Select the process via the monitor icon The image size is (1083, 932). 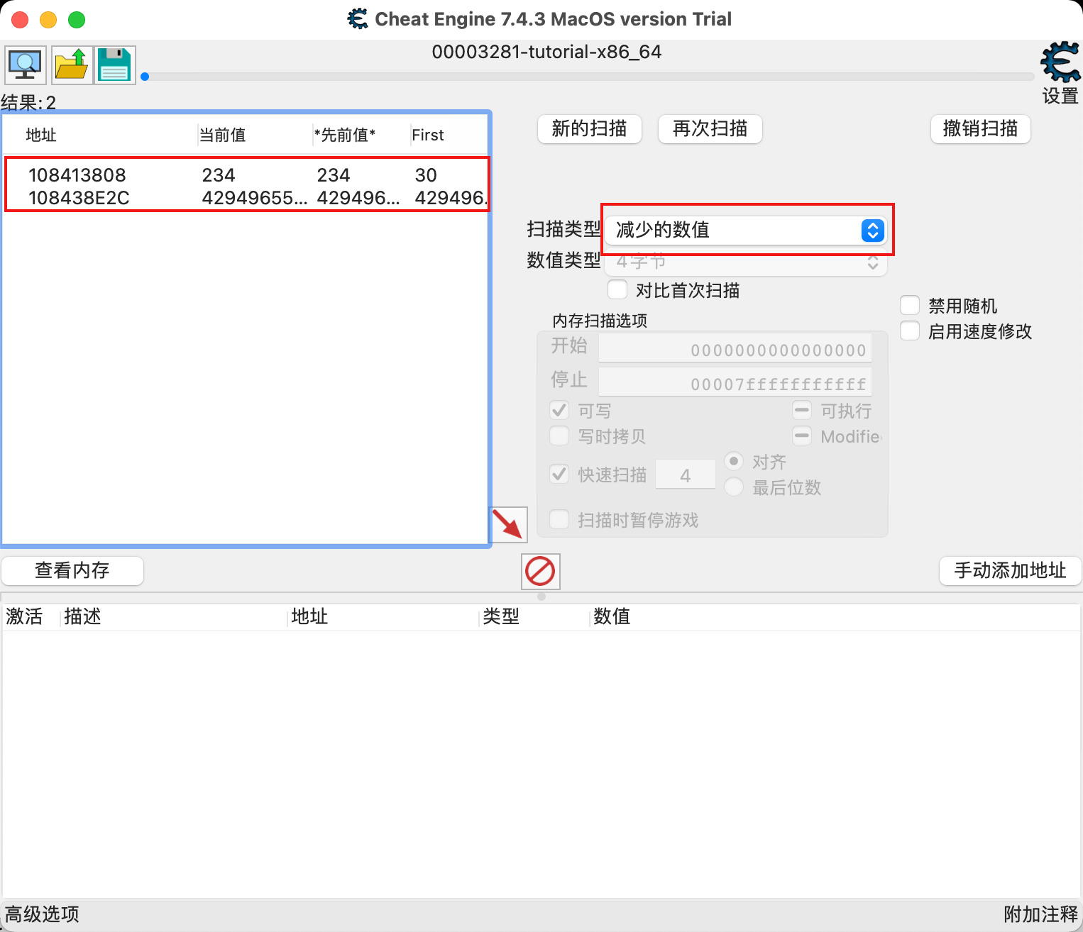(x=25, y=65)
